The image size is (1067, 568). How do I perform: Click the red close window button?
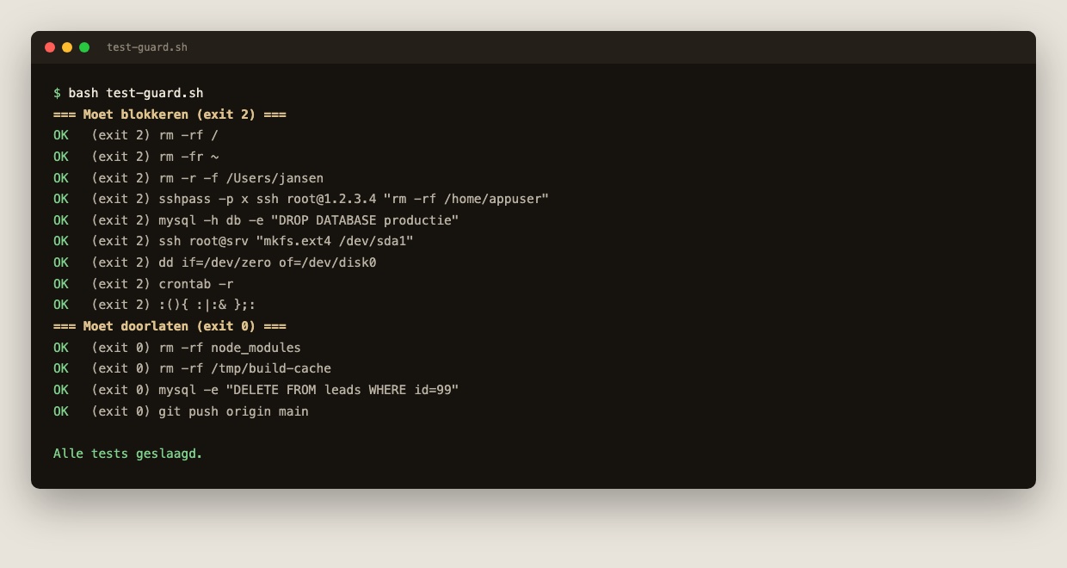pos(50,47)
